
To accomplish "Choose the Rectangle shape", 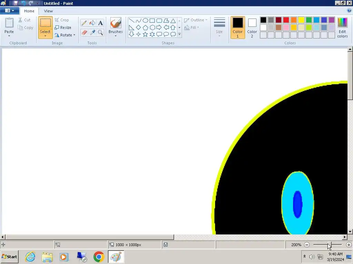I will (x=152, y=21).
